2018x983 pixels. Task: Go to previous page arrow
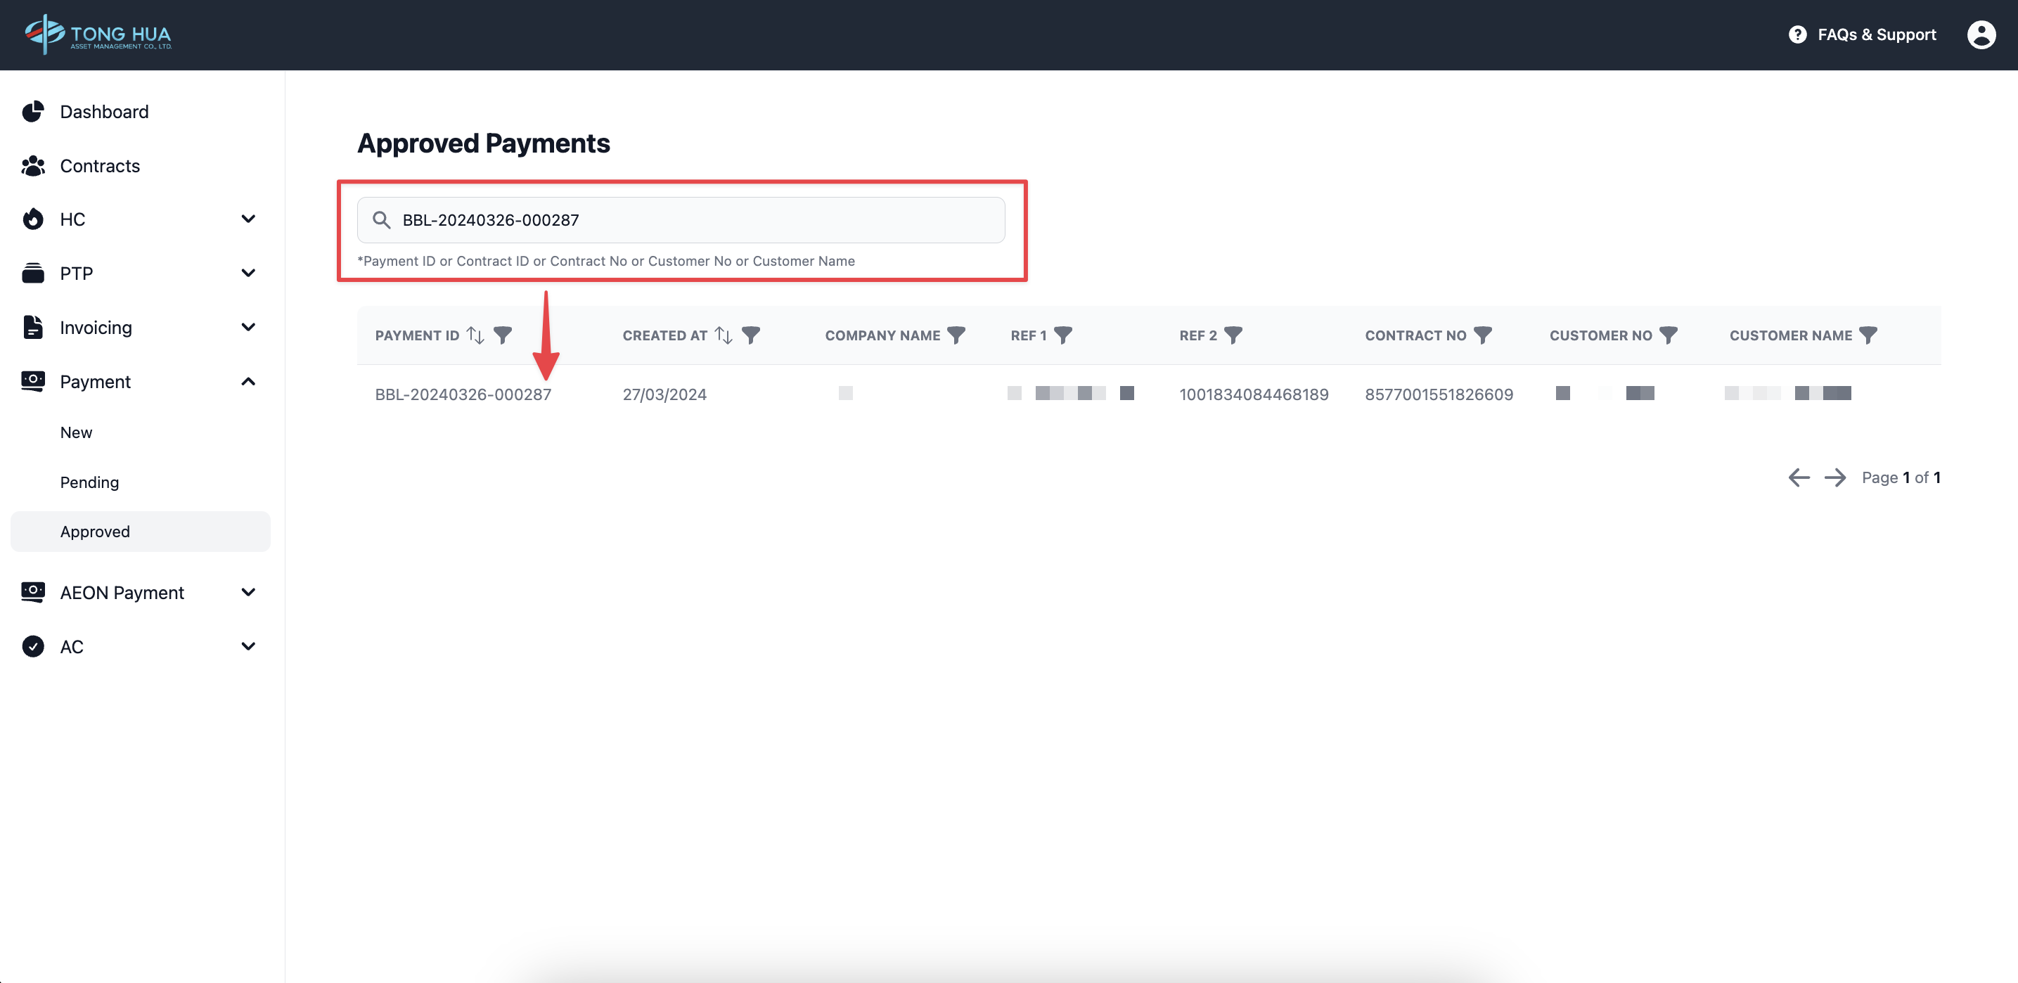[1799, 478]
